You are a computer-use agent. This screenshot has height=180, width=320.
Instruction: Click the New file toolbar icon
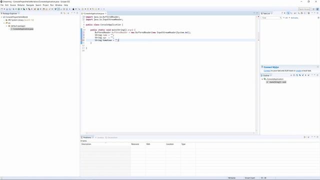coord(2,9)
